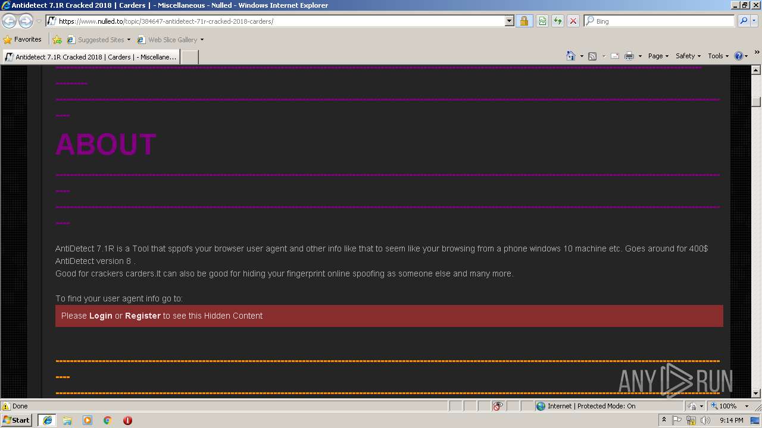Click the vertical scrollbar down arrow
Viewport: 762px width, 428px height.
pyautogui.click(x=756, y=393)
